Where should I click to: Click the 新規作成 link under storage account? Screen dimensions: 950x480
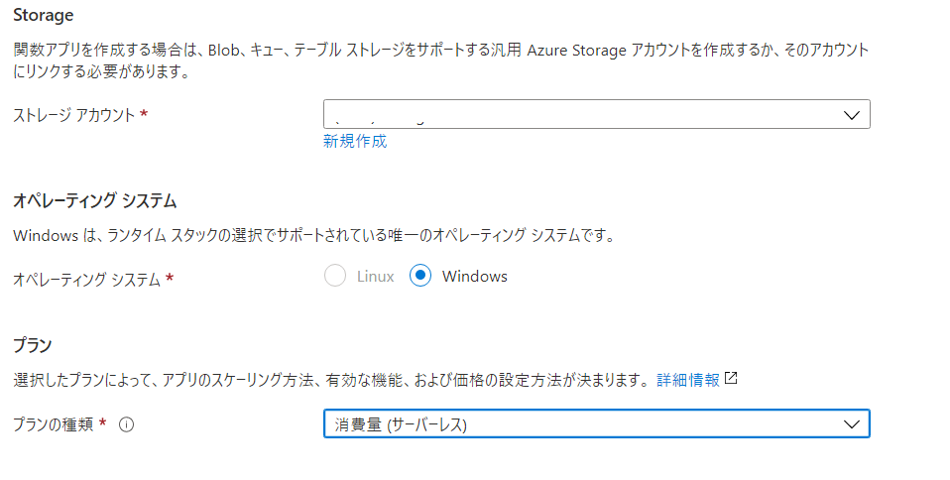(x=355, y=142)
